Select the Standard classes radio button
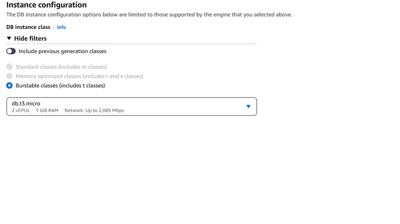 (x=9, y=67)
